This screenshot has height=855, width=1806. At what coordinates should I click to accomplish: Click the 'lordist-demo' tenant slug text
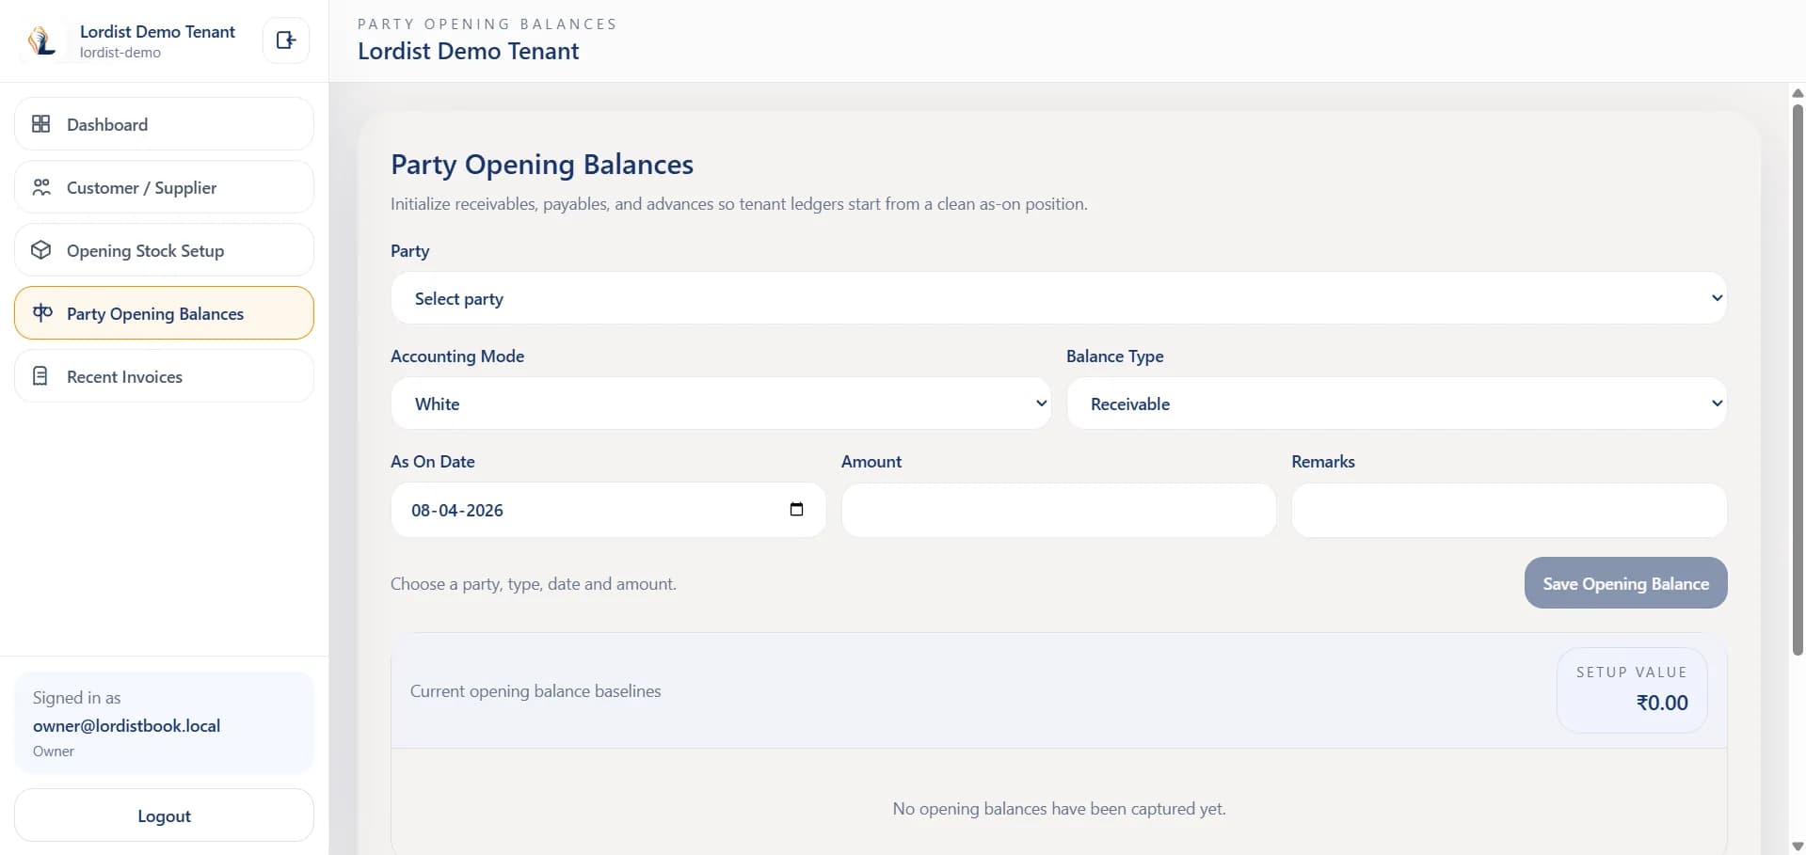pyautogui.click(x=120, y=53)
